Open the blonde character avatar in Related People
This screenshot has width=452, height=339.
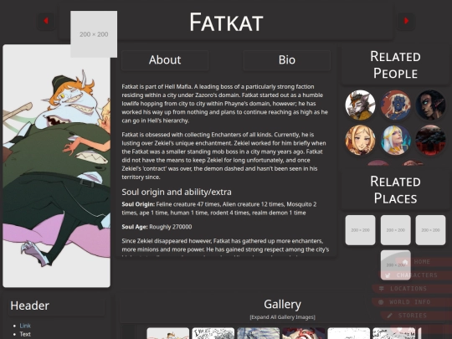pos(360,140)
